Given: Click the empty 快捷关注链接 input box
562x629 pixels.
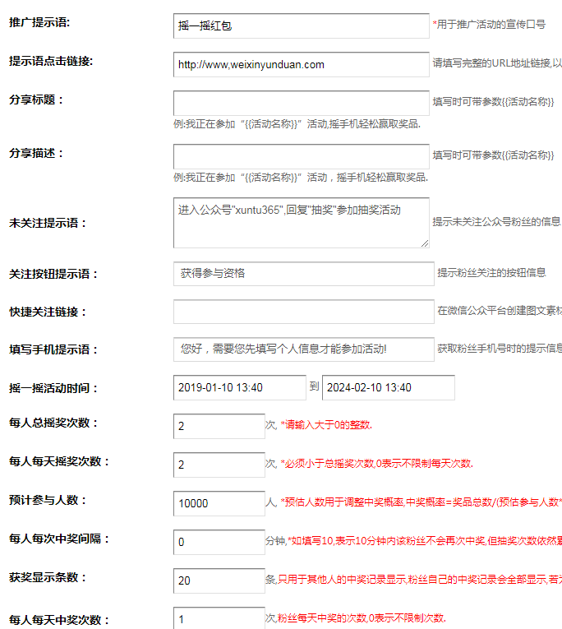Looking at the screenshot, I should click(303, 312).
